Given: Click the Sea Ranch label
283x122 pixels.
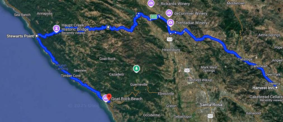Looking at the screenshot, I should point(22,15).
